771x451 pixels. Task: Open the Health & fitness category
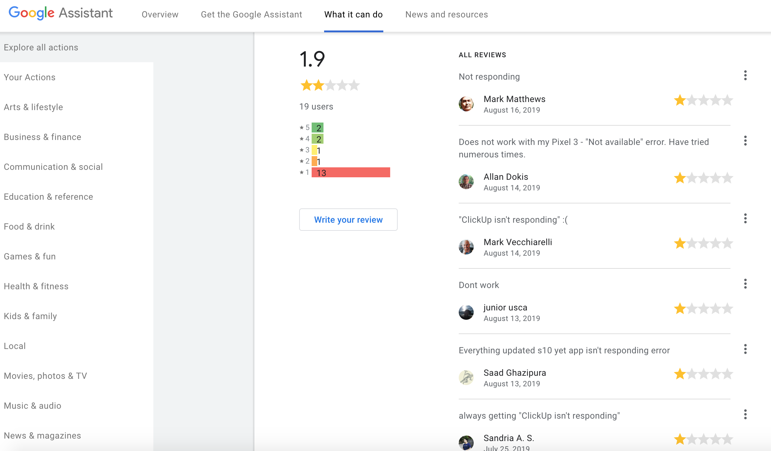point(36,286)
